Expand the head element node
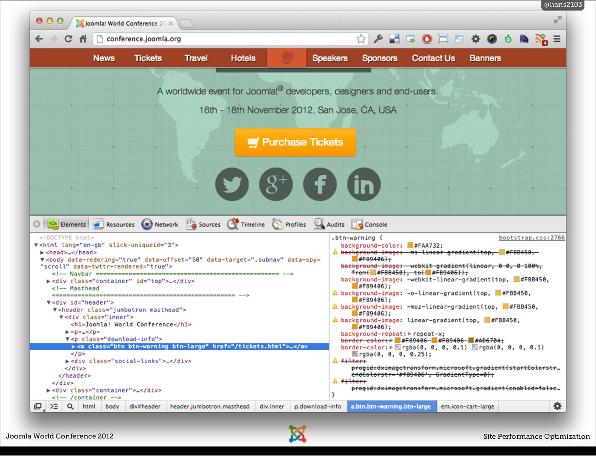596x458 pixels. tap(42, 252)
